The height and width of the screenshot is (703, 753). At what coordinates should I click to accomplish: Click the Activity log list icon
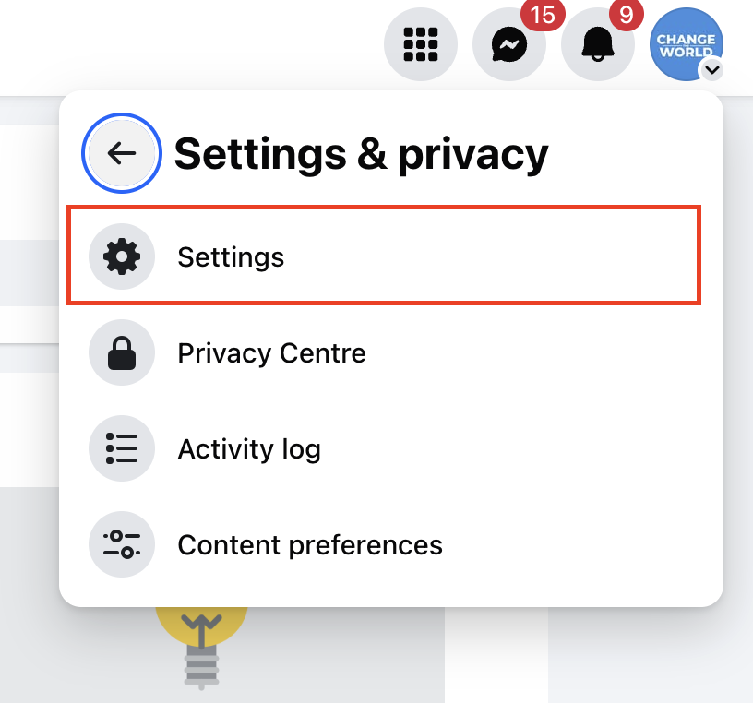(x=122, y=448)
